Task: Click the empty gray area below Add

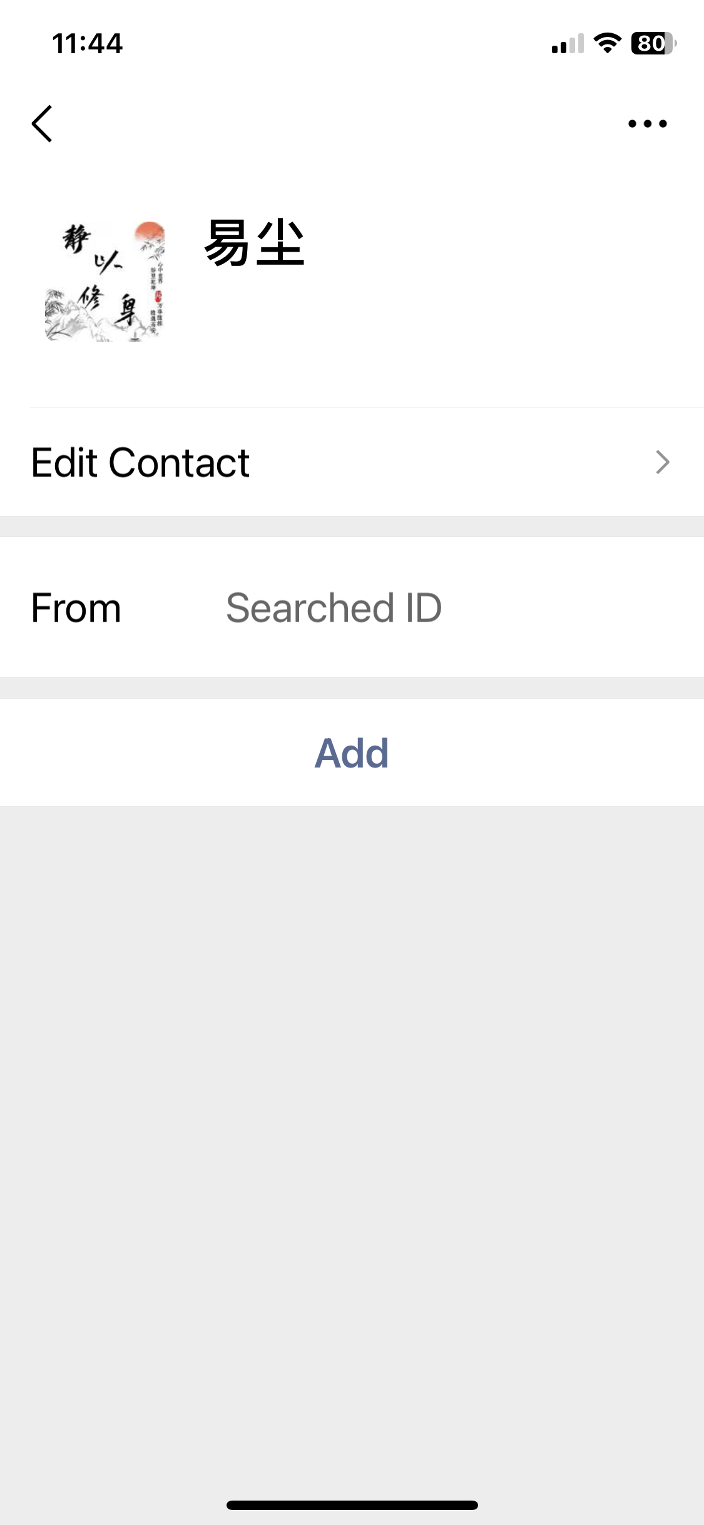Action: (352, 1127)
